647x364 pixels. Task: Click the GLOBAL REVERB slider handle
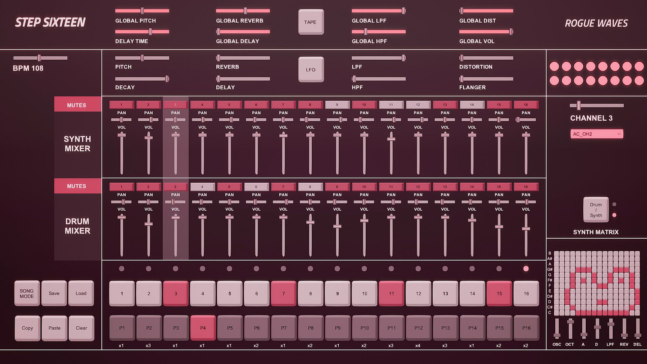[x=245, y=11]
